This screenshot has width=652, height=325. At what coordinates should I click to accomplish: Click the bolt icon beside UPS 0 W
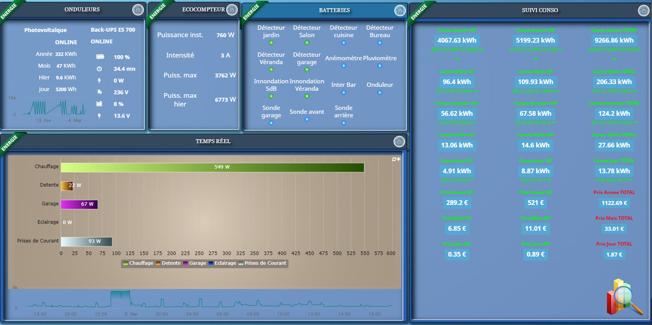tap(99, 81)
